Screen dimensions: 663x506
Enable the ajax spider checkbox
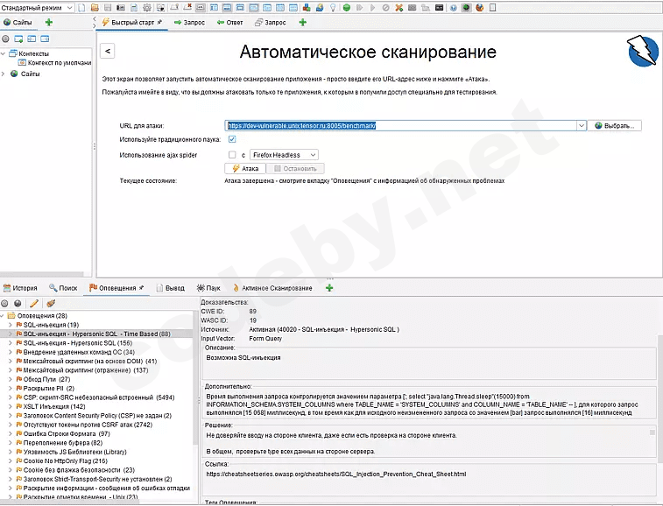[232, 155]
